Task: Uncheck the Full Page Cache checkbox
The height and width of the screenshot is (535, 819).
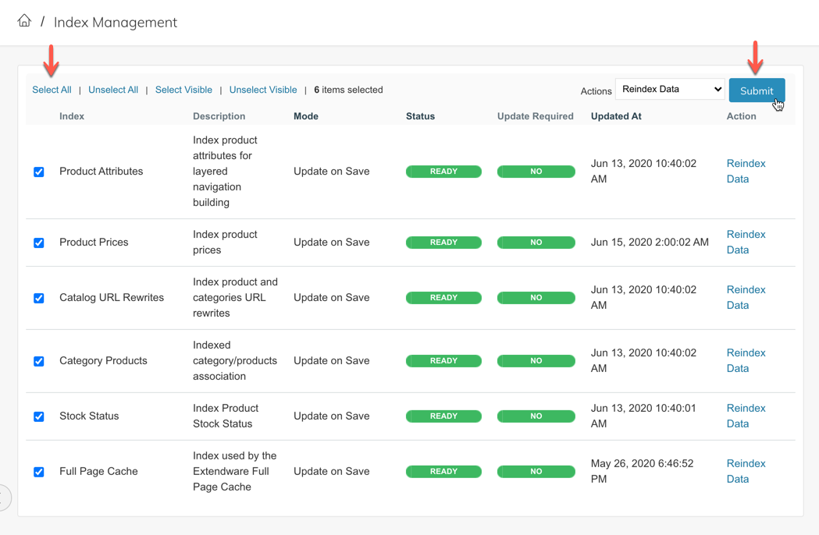Action: [x=39, y=472]
